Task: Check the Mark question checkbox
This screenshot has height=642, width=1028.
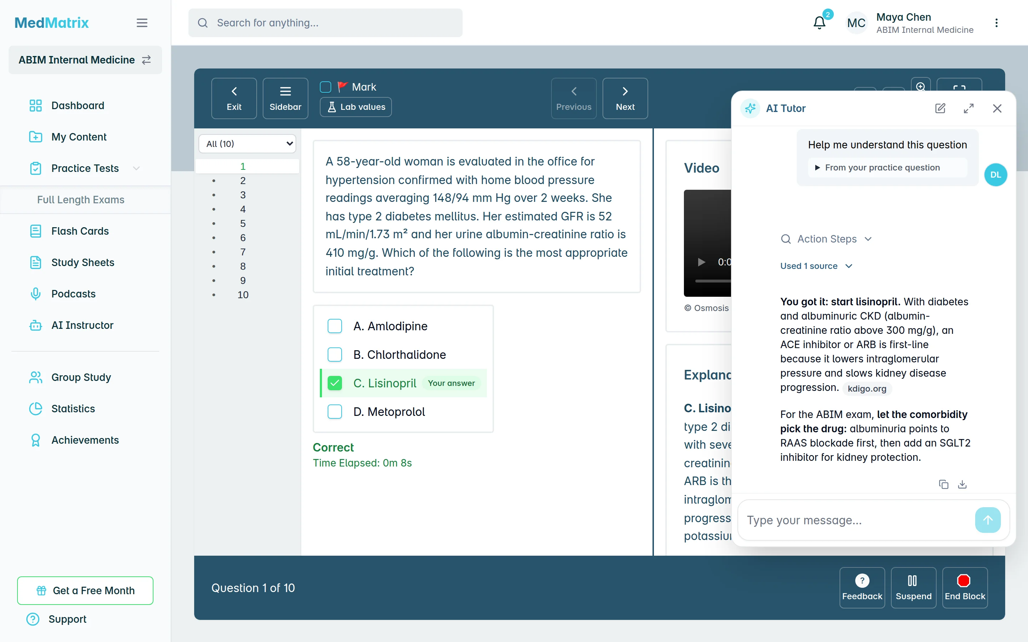Action: pyautogui.click(x=326, y=87)
